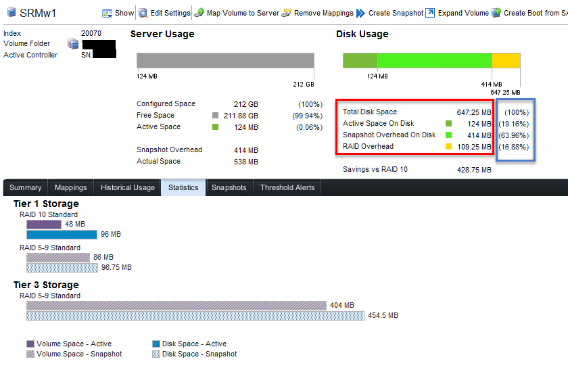568x372 pixels.
Task: View the Historical Usage tab
Action: point(128,188)
